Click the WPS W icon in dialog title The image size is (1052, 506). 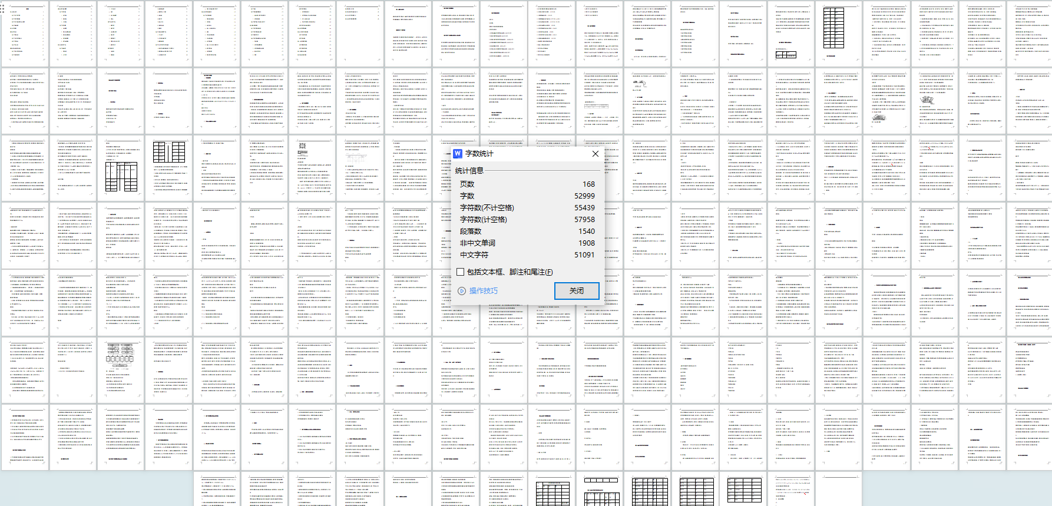pos(458,154)
